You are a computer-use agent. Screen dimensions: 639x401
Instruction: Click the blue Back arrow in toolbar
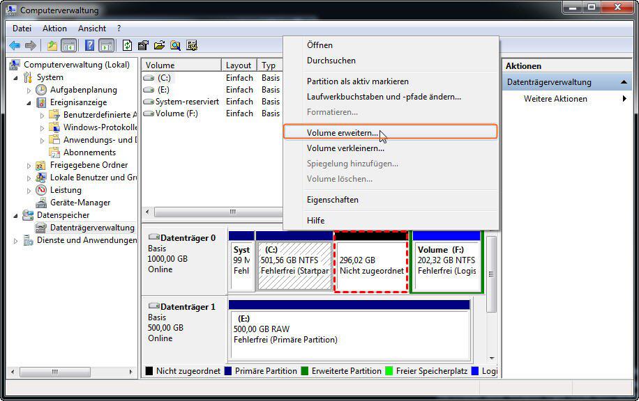tap(14, 46)
